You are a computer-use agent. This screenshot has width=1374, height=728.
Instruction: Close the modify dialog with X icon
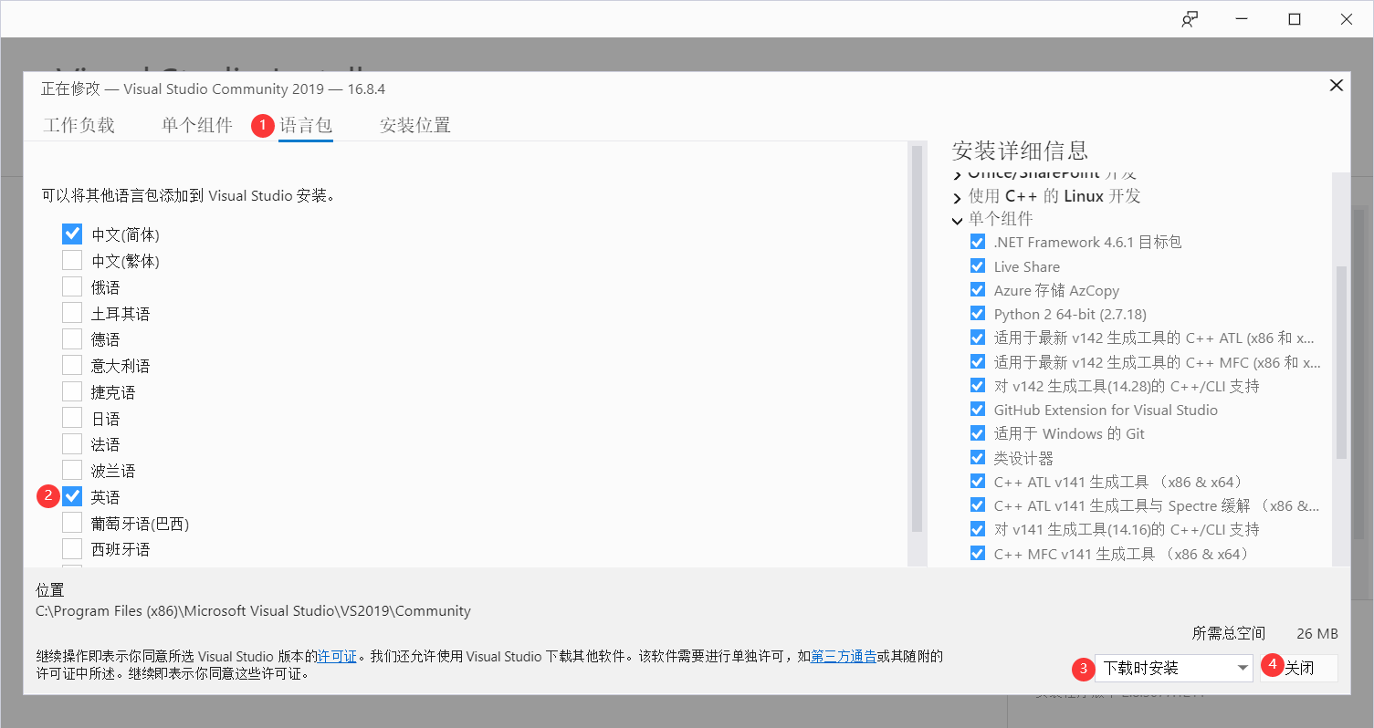tap(1336, 86)
